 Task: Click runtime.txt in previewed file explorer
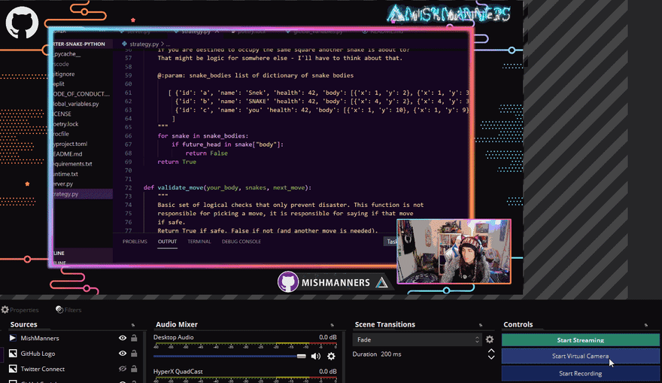tap(65, 174)
